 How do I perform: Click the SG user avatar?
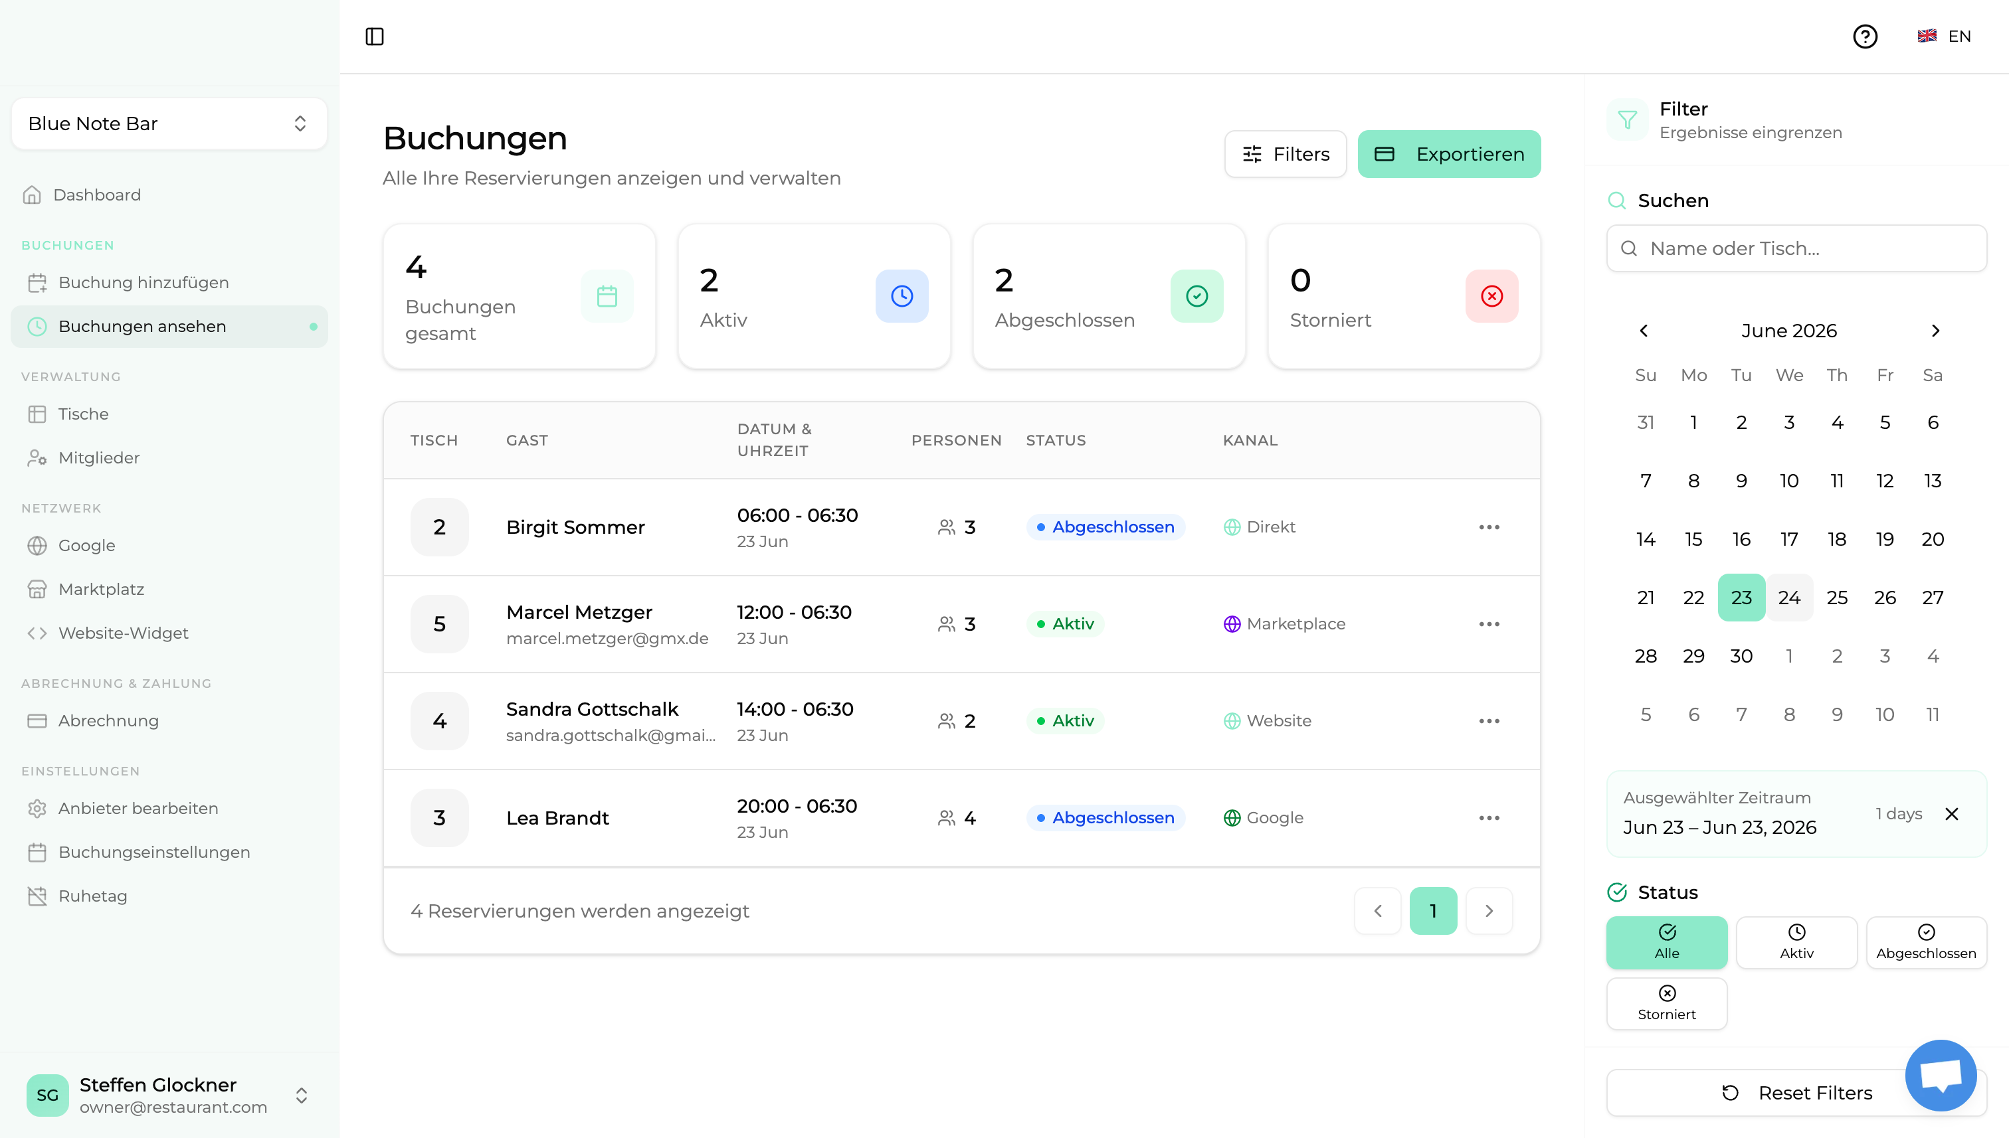[47, 1095]
